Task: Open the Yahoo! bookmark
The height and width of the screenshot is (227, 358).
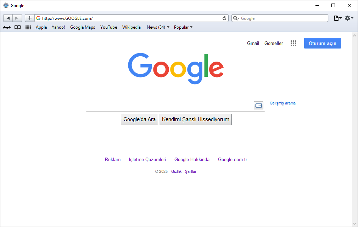Action: tap(58, 27)
